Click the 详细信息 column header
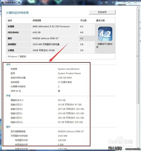Screen dimensions: 141x151 pyautogui.click(x=37, y=21)
